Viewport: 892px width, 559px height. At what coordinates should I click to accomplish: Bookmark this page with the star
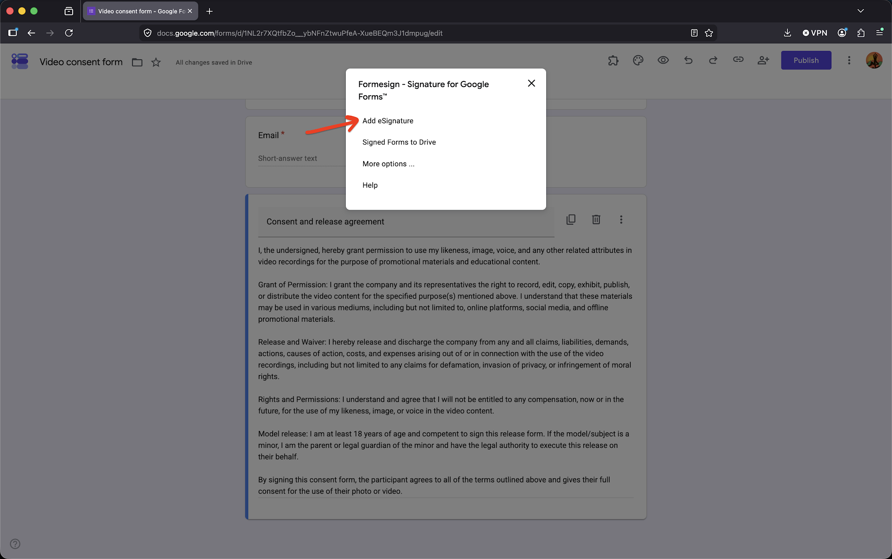(x=709, y=33)
